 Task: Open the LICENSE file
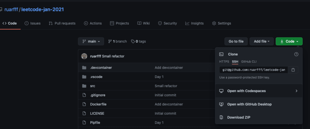pos(97,114)
